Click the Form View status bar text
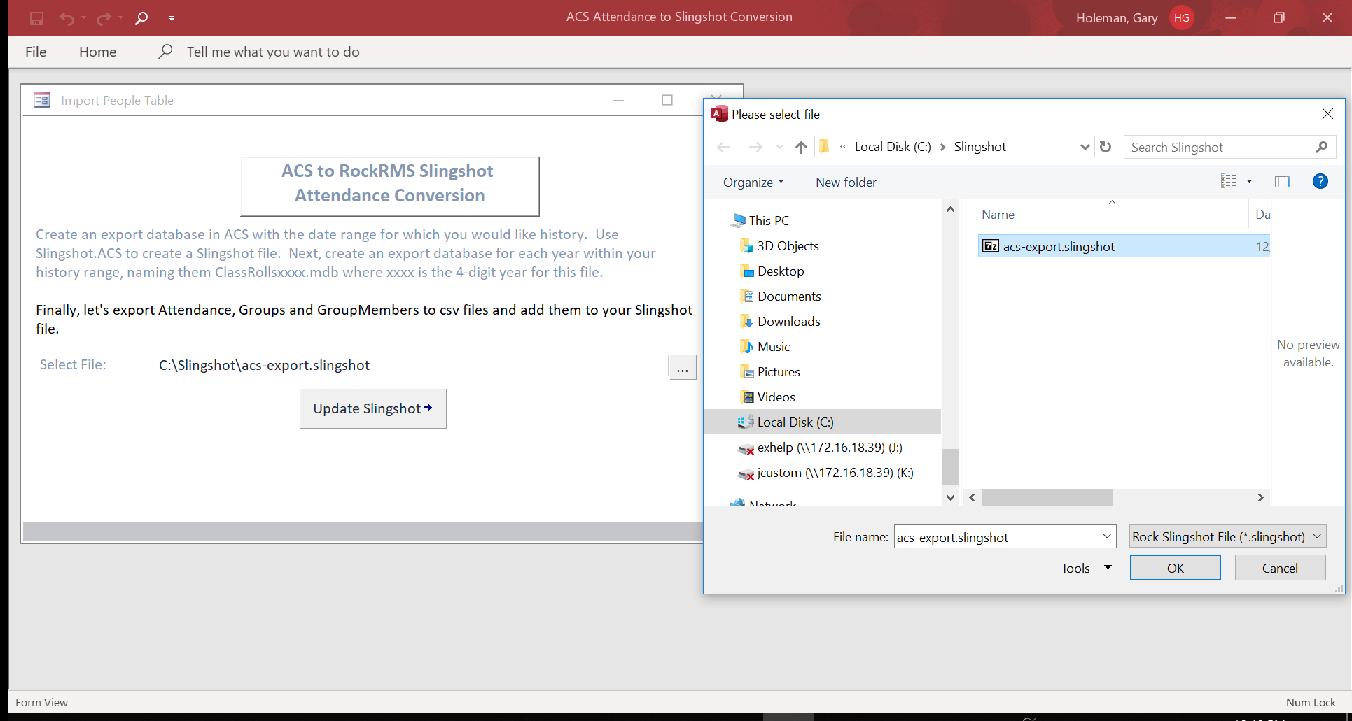The height and width of the screenshot is (721, 1352). click(x=42, y=702)
